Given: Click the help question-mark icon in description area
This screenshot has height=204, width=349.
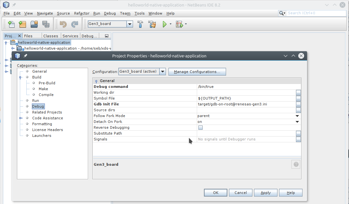Looking at the screenshot, I should [x=296, y=164].
